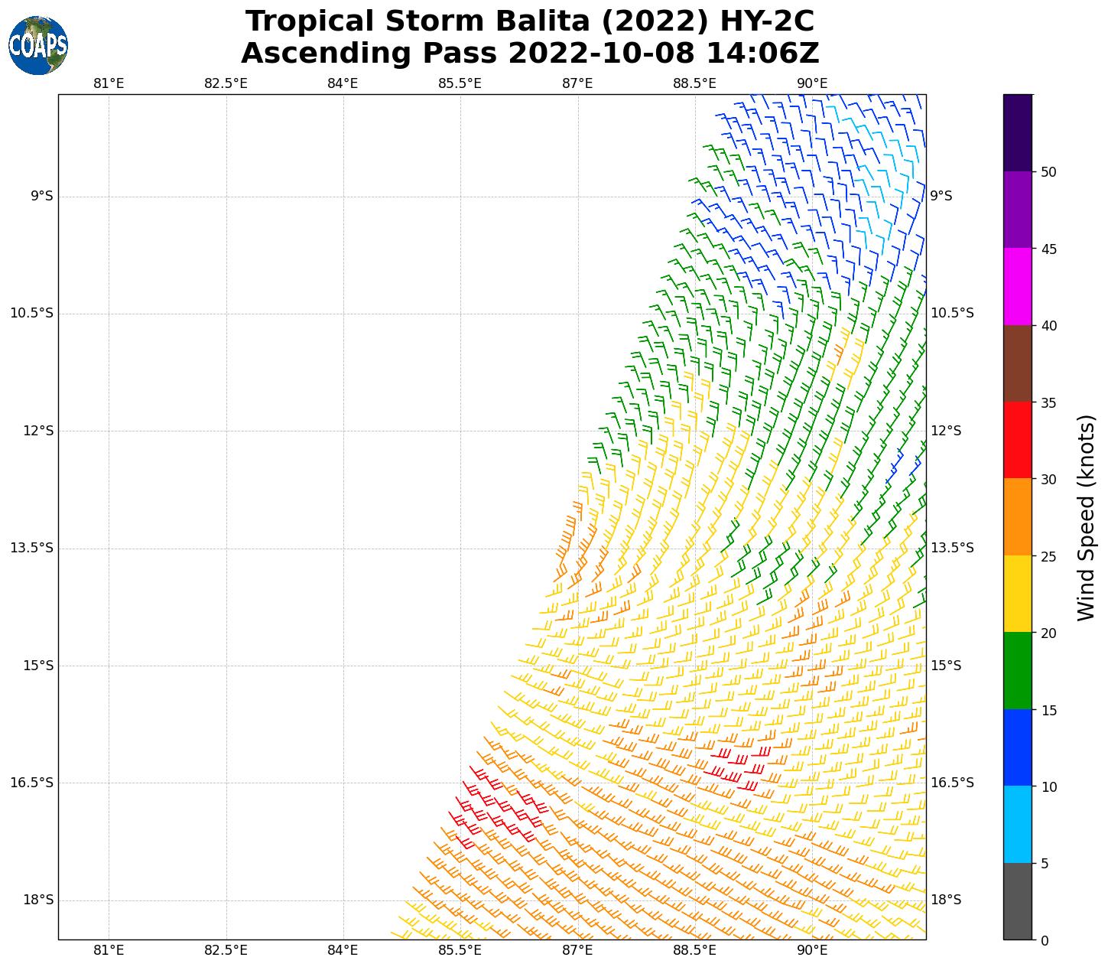This screenshot has width=1108, height=967.
Task: Select the gray 0–5 knots colorbar segment
Action: click(1017, 900)
